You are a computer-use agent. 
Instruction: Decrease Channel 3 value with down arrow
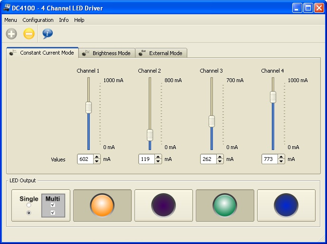tap(220, 161)
